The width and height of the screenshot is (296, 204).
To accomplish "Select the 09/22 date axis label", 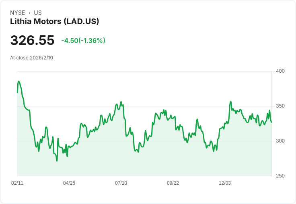I will pos(173,183).
